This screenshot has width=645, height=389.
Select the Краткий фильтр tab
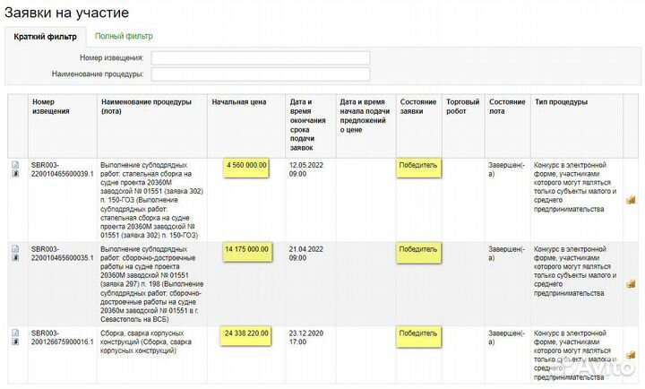pos(45,37)
